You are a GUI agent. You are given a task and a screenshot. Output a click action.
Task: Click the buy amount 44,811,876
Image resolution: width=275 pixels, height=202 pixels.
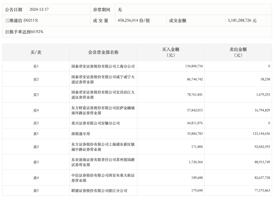pos(195,123)
